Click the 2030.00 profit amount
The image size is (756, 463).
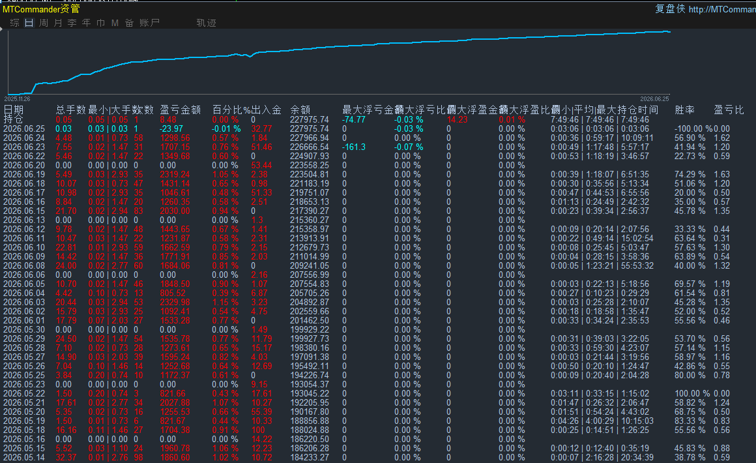point(175,211)
